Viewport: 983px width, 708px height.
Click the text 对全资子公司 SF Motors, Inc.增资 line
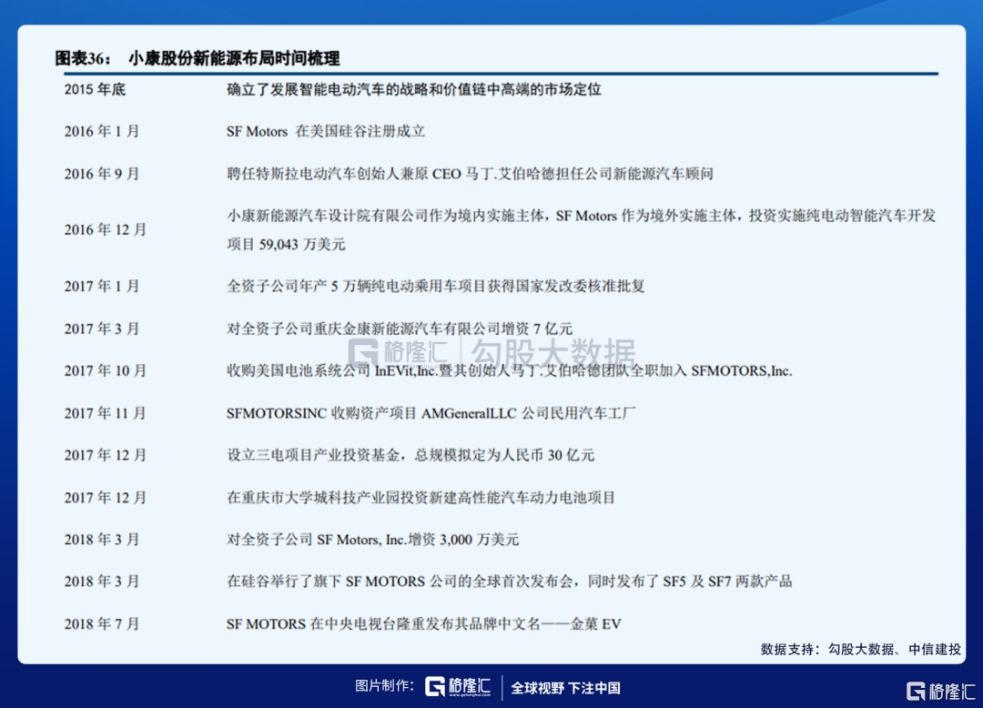(373, 540)
